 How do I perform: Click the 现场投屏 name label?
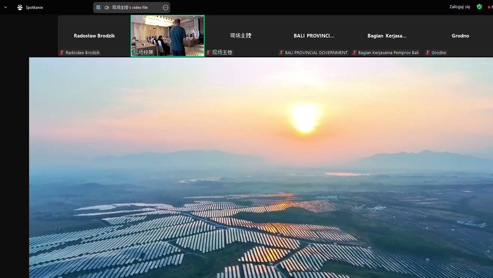(143, 52)
